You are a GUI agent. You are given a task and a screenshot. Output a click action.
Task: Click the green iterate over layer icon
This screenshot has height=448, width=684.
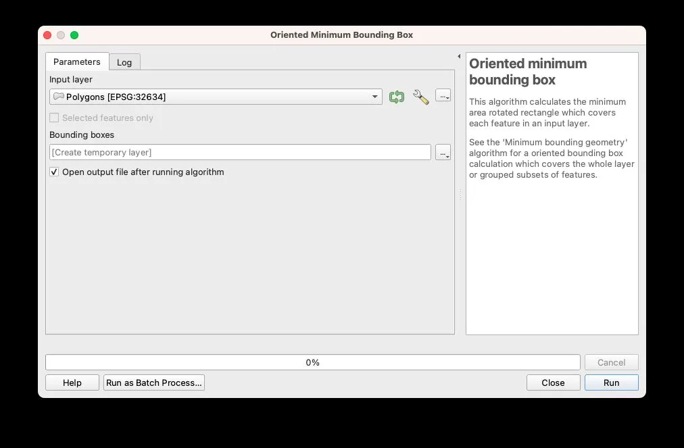[397, 97]
